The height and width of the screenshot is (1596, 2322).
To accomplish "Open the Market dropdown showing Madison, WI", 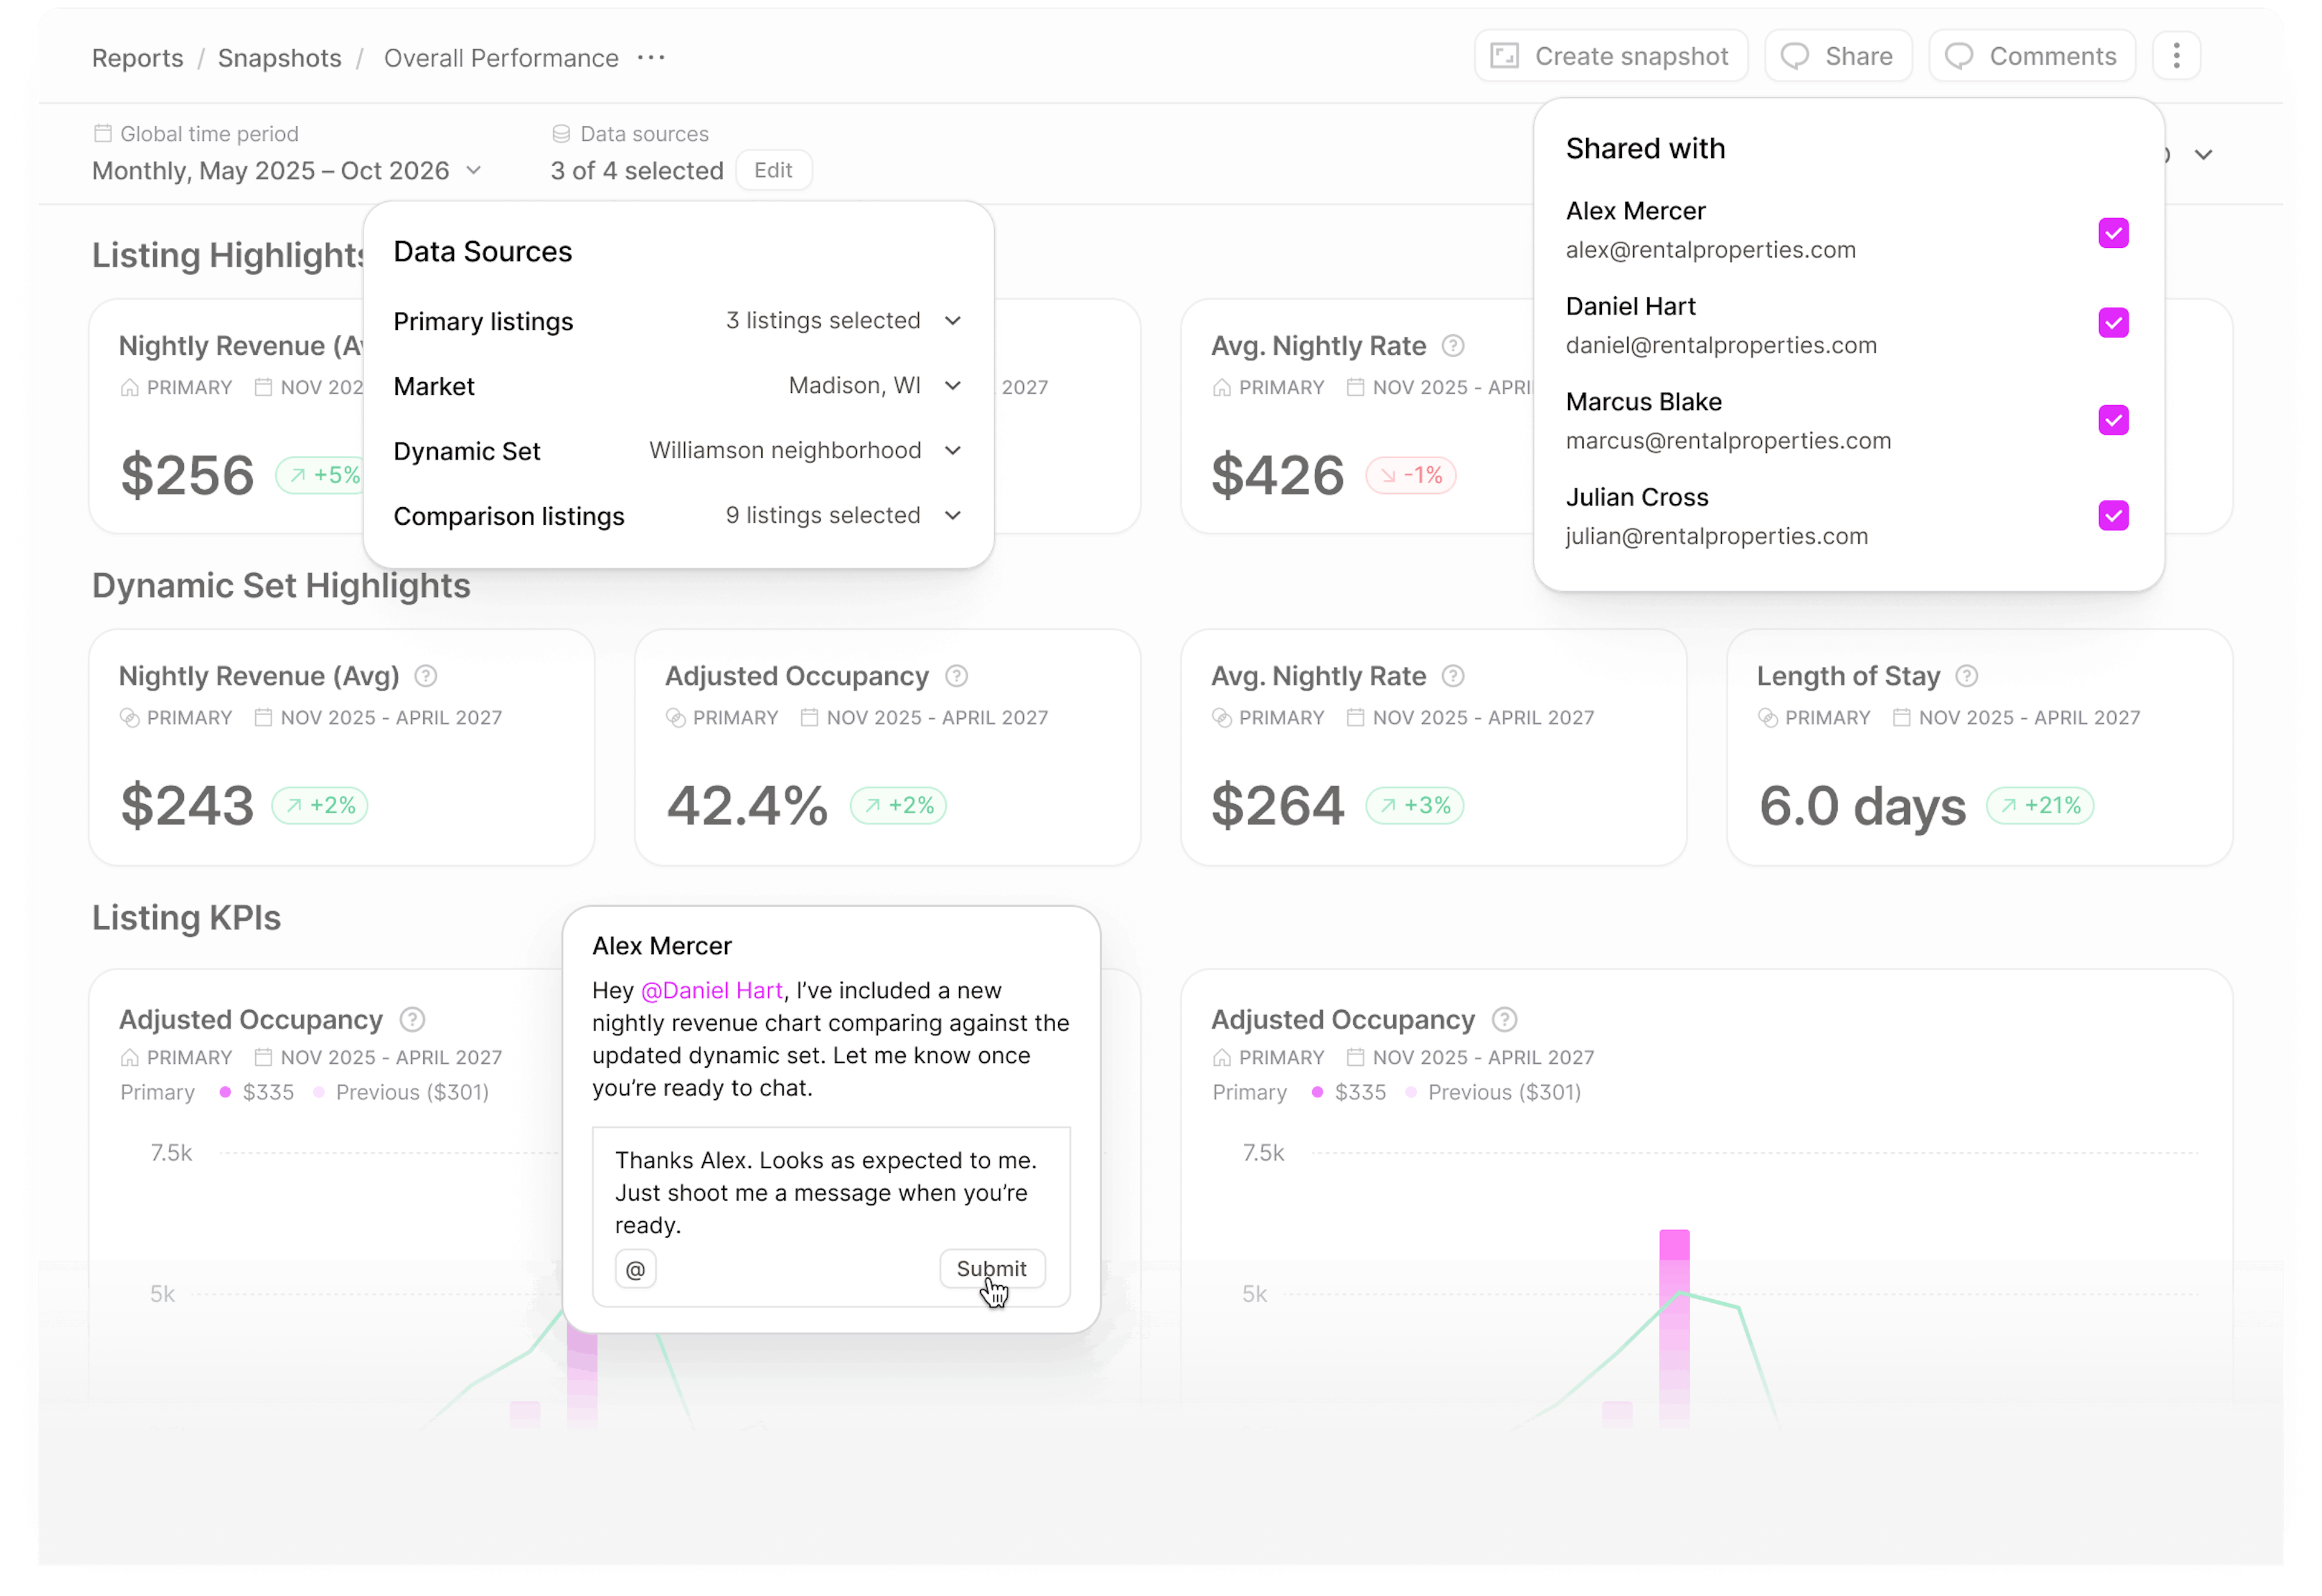I will pyautogui.click(x=952, y=386).
